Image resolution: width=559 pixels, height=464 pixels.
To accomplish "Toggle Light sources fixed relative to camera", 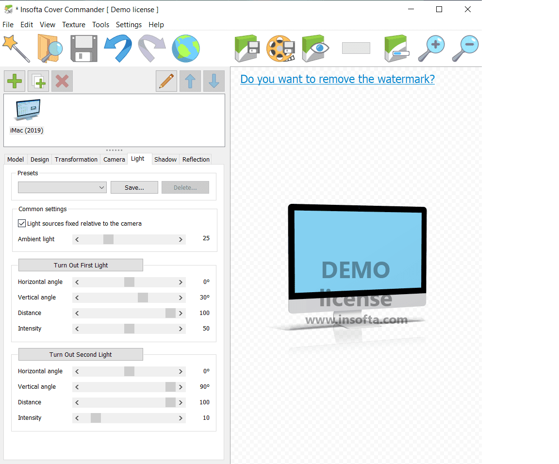I will tap(22, 223).
